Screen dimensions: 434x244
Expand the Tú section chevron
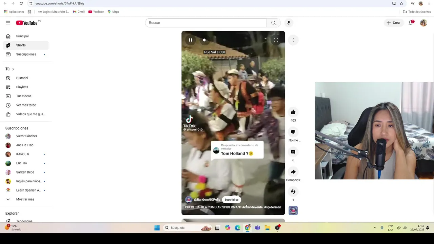13,69
